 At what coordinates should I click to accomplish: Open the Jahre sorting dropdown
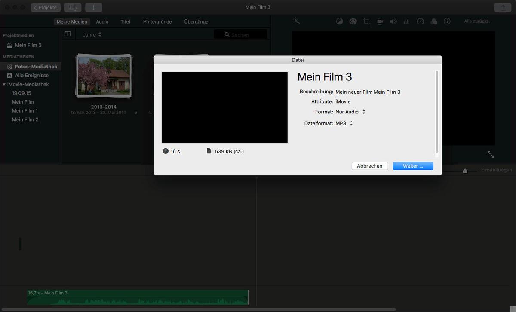pos(92,34)
